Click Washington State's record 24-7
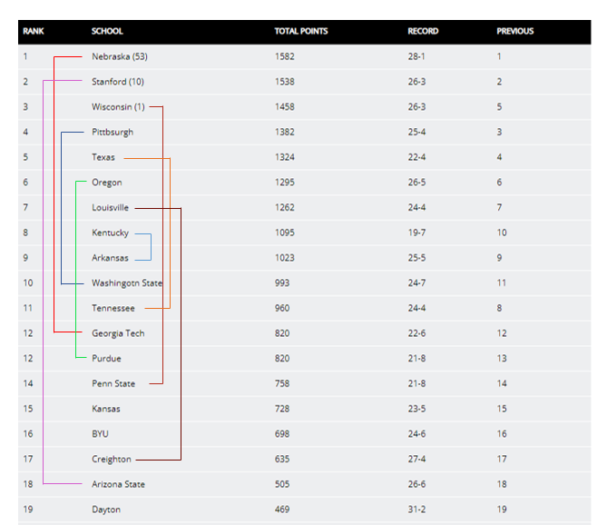Screen dimensions: 607x525 pyautogui.click(x=416, y=283)
